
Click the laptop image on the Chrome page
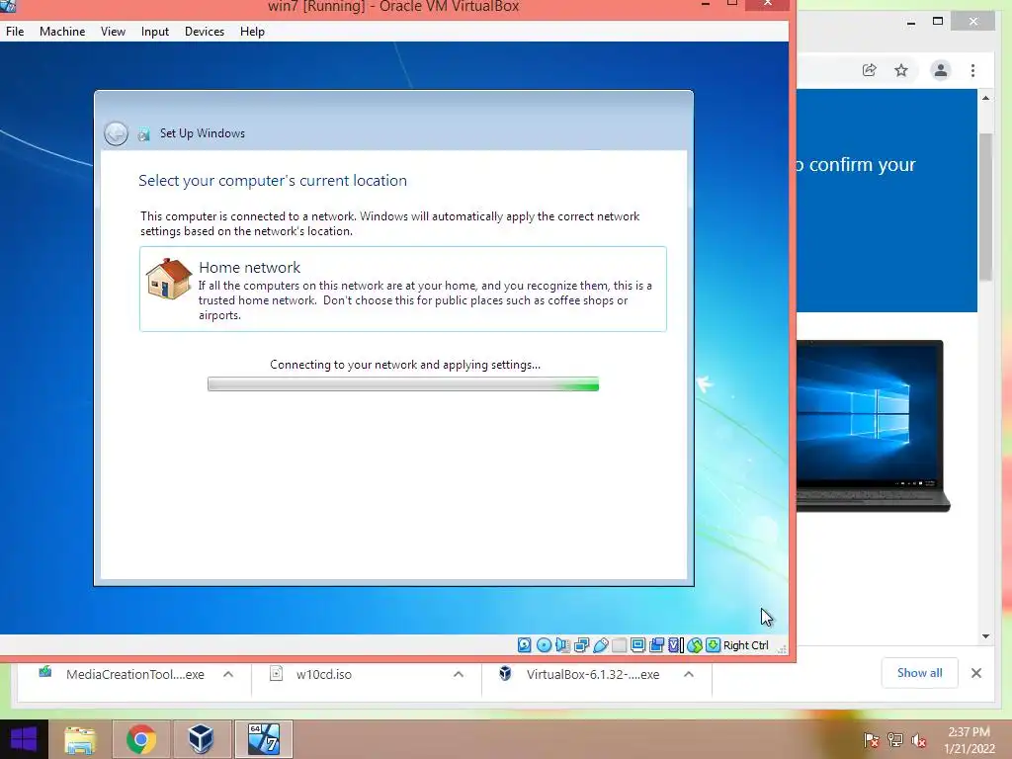(873, 426)
